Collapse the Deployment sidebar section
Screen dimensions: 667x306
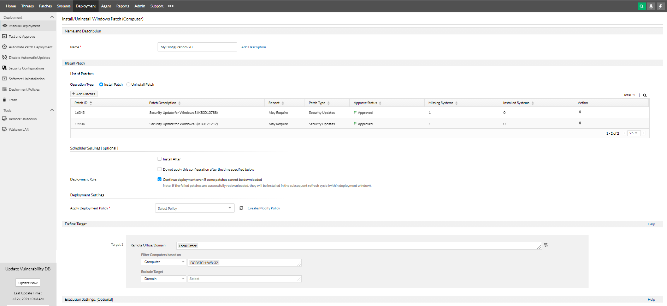[52, 17]
